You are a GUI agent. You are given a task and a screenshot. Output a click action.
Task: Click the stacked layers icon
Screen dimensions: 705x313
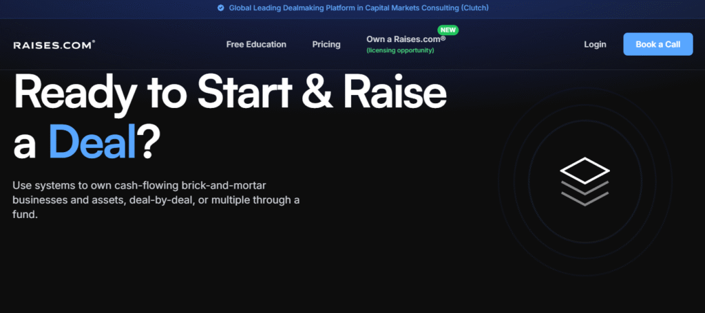(x=584, y=182)
